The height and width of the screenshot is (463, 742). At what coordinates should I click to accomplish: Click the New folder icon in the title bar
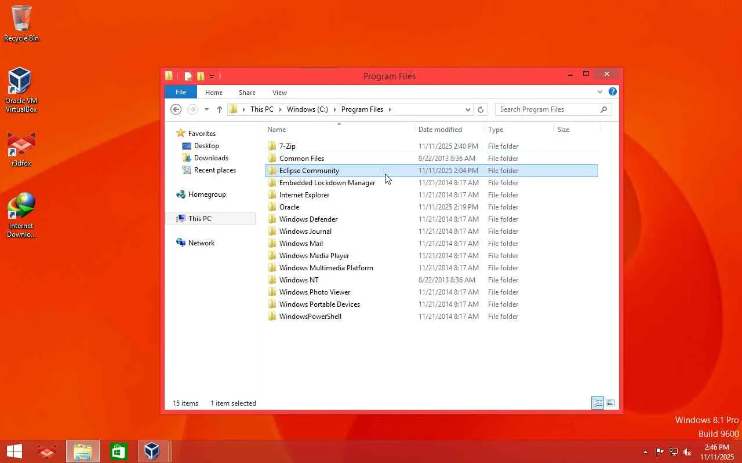(x=201, y=76)
